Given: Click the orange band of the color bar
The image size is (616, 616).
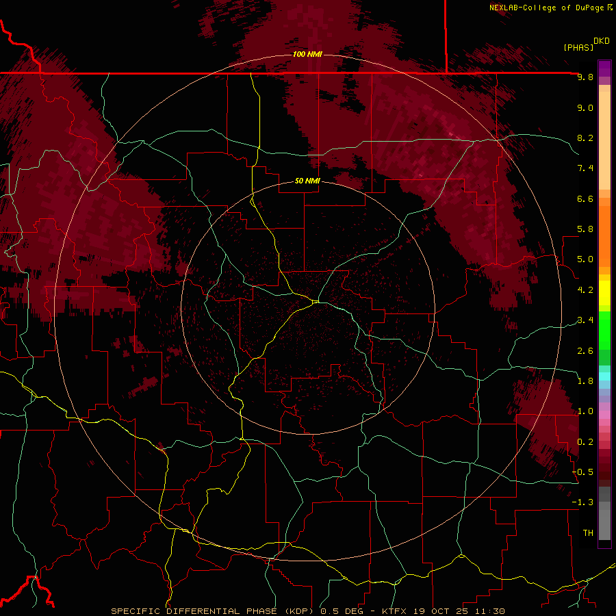Looking at the screenshot, I should (604, 237).
